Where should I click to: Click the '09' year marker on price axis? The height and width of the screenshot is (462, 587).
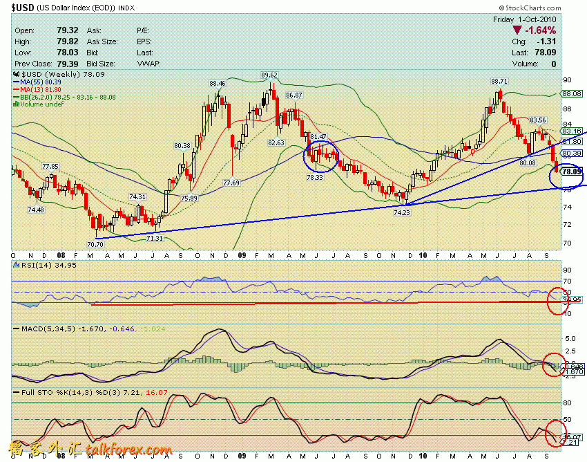coord(242,256)
